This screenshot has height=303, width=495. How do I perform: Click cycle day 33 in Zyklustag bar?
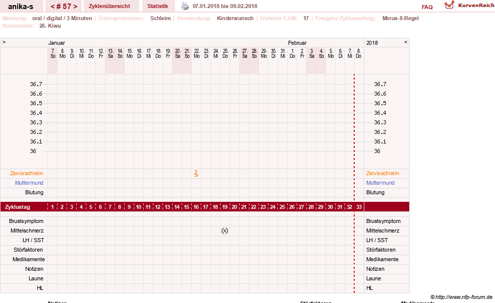click(359, 207)
